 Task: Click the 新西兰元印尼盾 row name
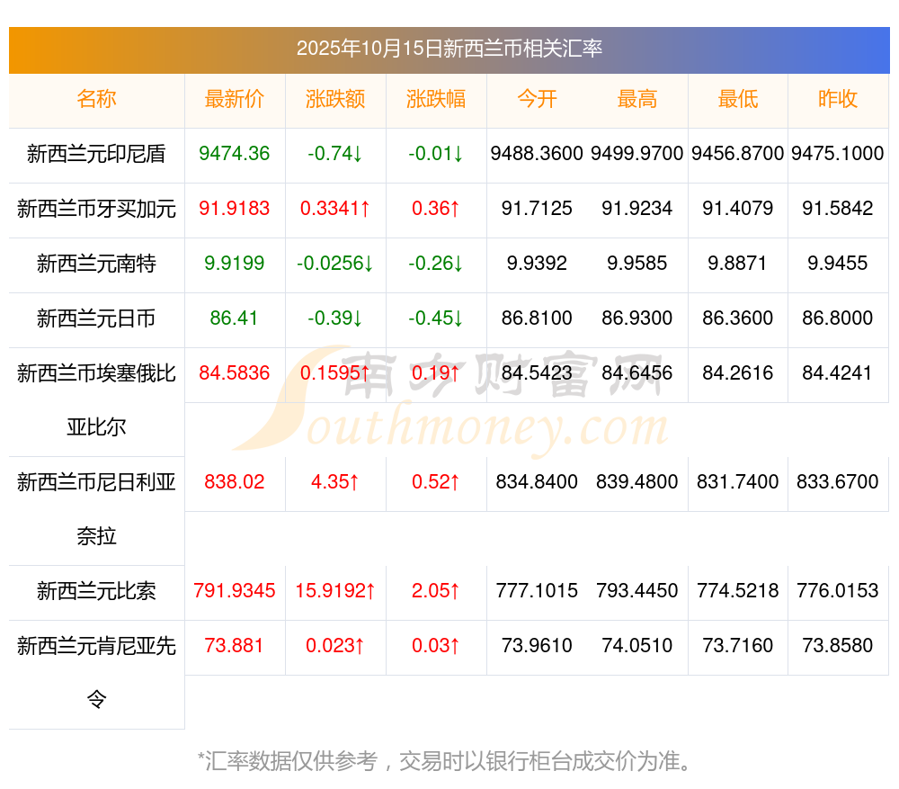(x=96, y=154)
